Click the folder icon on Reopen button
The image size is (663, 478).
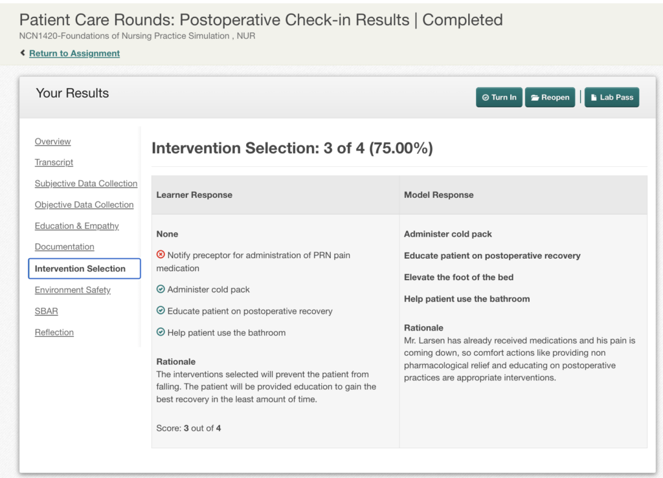pyautogui.click(x=535, y=98)
